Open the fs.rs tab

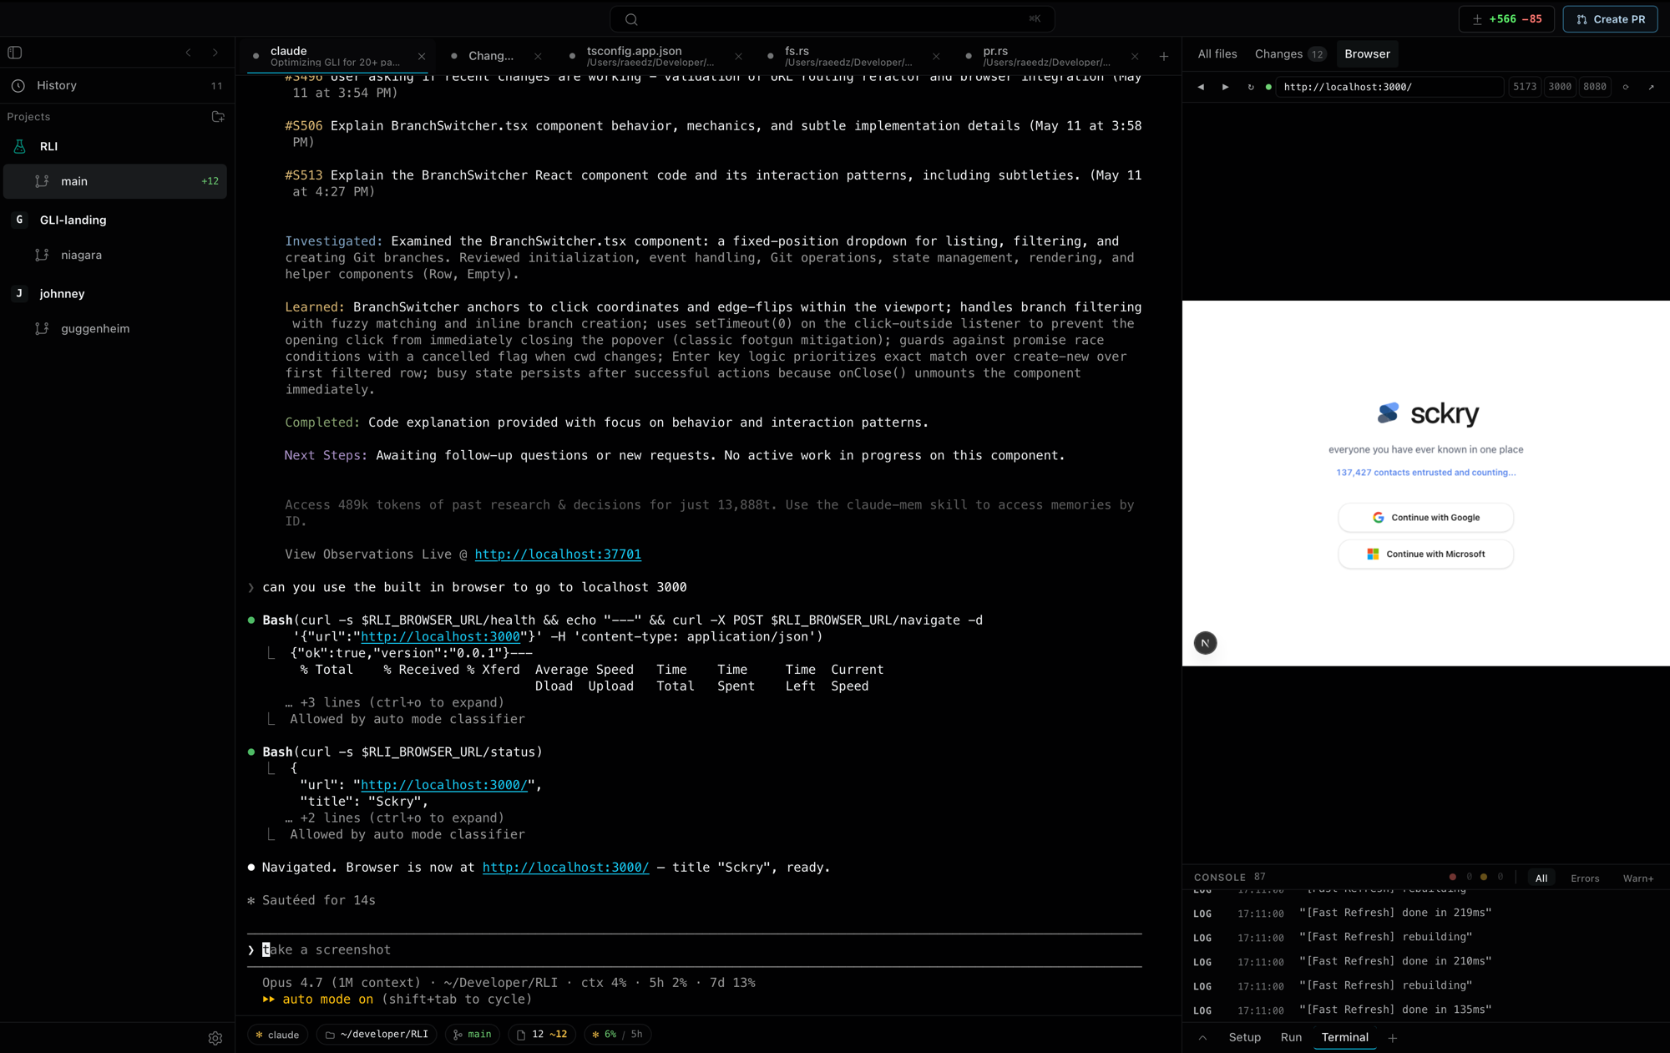pyautogui.click(x=846, y=56)
